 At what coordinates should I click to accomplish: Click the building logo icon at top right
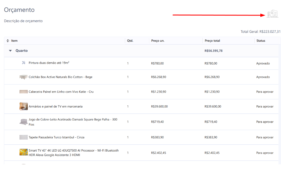[x=272, y=14]
